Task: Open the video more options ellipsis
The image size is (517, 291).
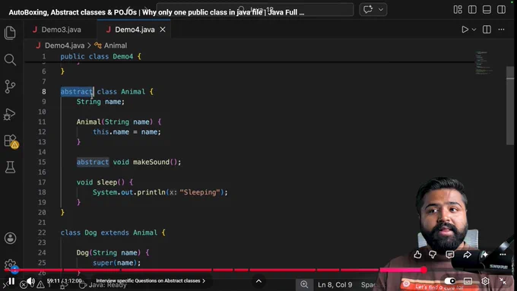Action: coord(503,255)
